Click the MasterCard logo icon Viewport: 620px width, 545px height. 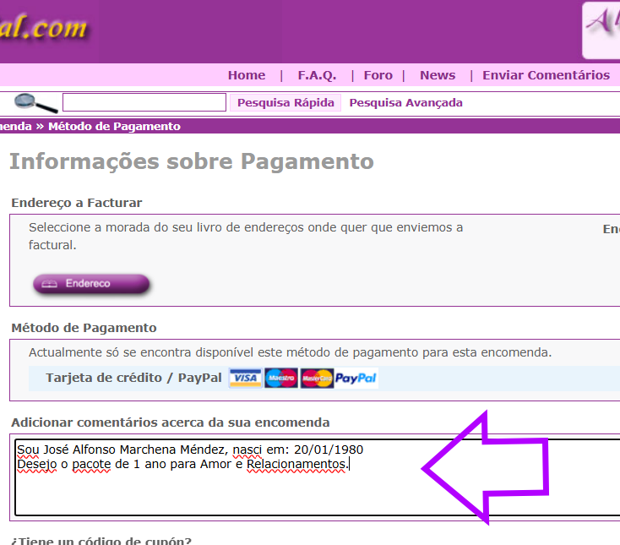point(317,378)
